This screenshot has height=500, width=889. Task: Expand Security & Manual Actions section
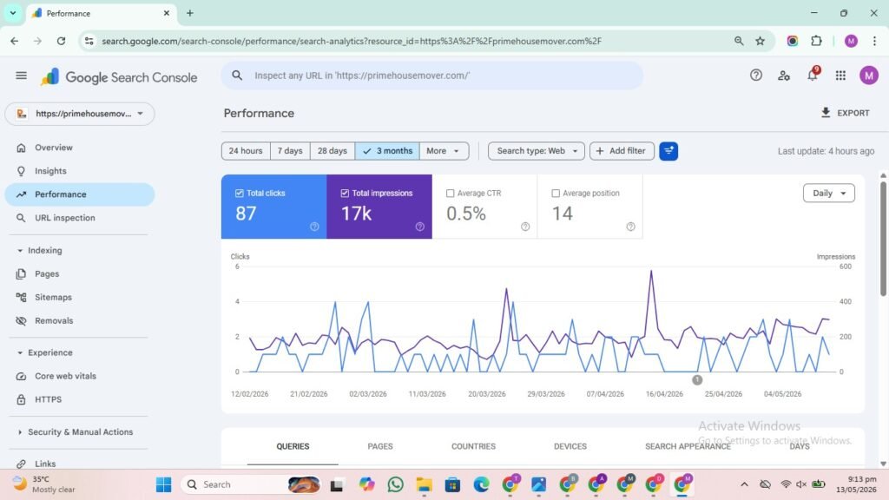20,432
